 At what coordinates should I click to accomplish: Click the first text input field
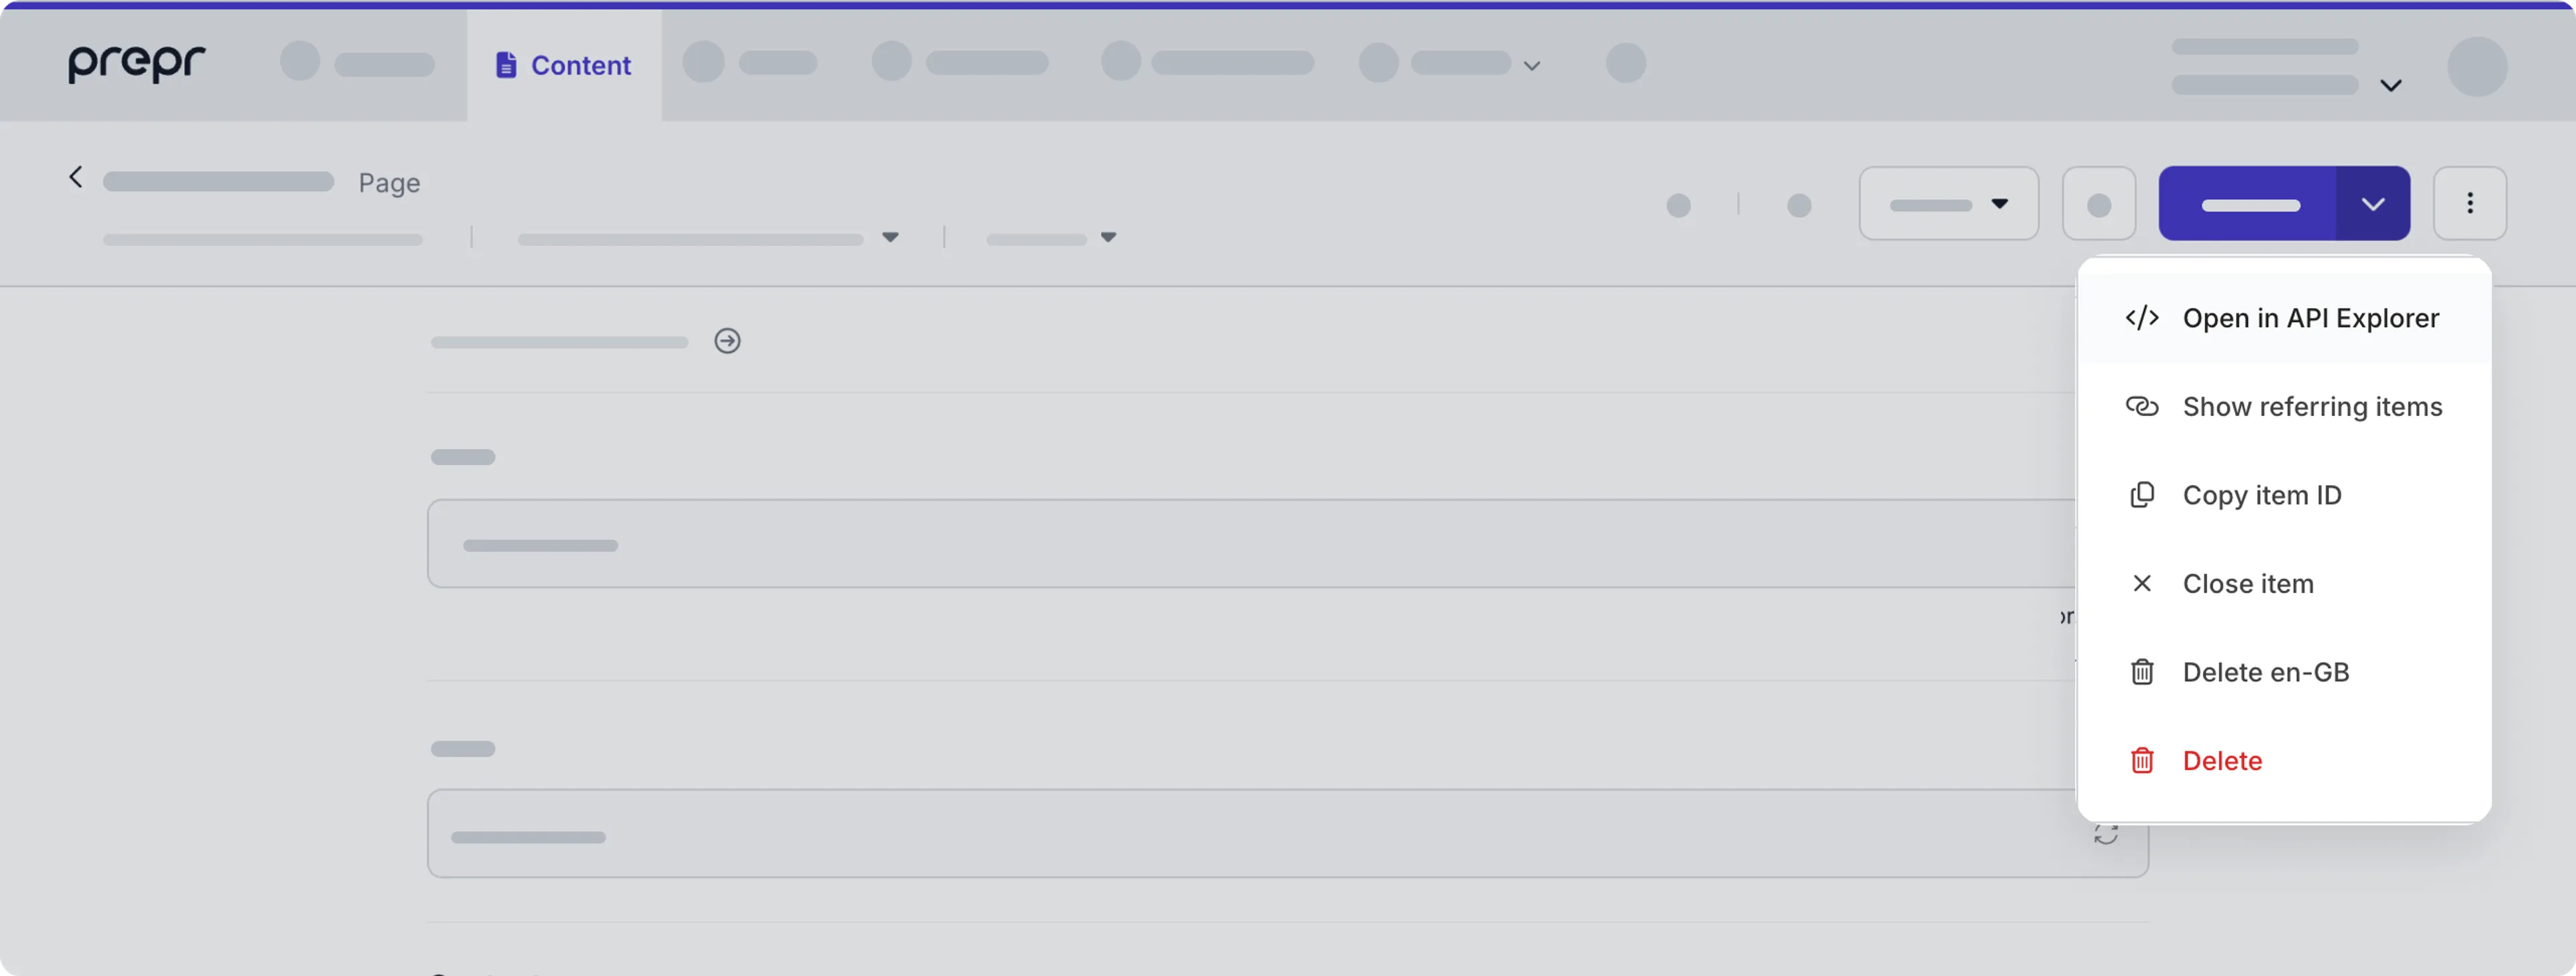pyautogui.click(x=1288, y=544)
